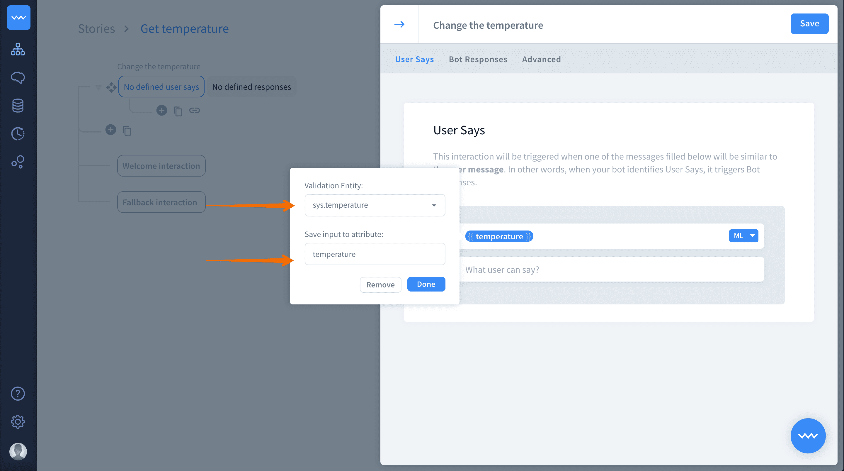844x471 pixels.
Task: Click the Stories breadcrumb link
Action: coord(96,29)
